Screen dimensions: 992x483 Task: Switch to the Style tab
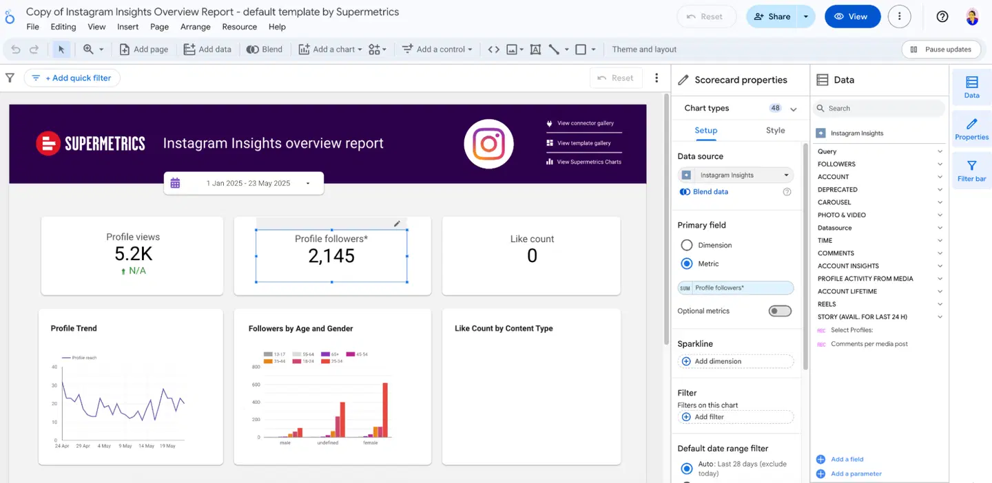click(x=775, y=130)
